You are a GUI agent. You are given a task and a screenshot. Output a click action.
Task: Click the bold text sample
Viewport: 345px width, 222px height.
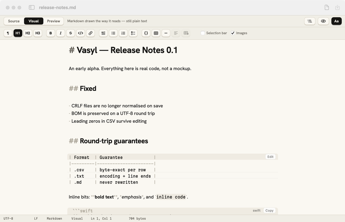104,197
